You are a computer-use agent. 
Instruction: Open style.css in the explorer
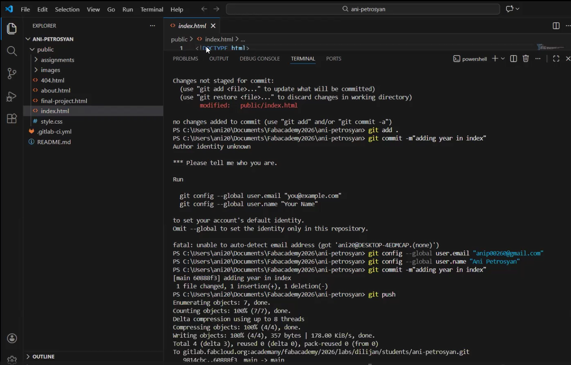(52, 122)
